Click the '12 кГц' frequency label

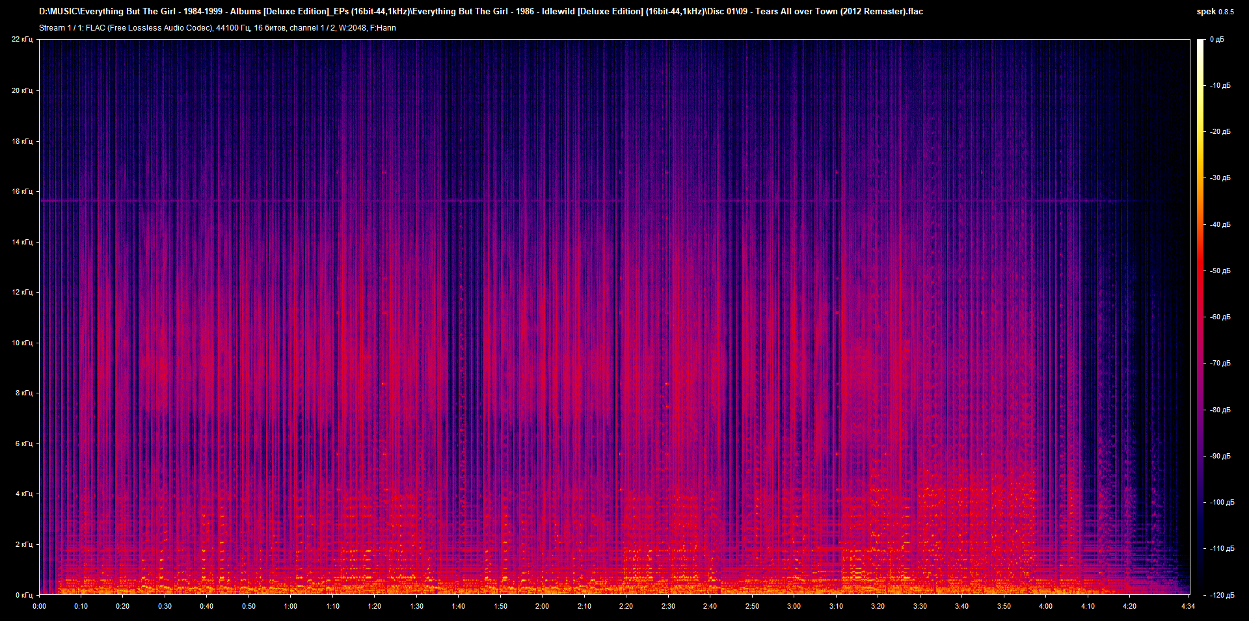22,292
